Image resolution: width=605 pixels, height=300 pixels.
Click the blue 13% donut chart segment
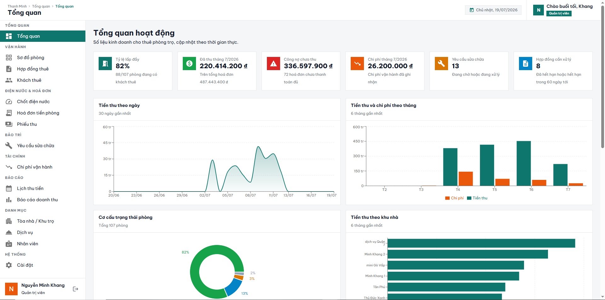[233, 286]
